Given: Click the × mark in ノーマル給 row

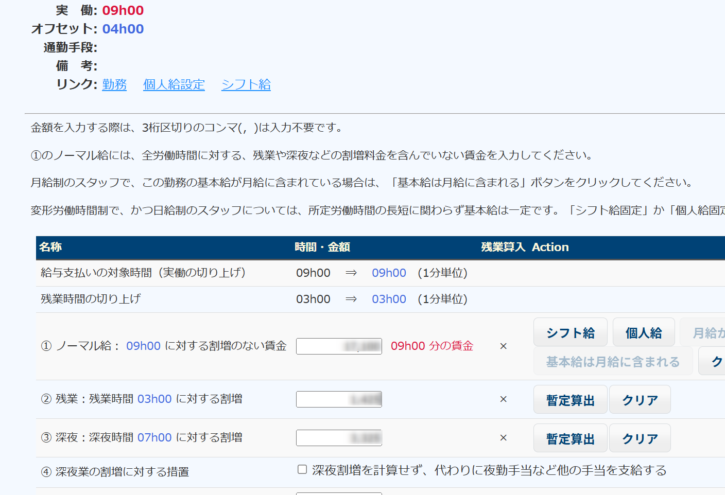Looking at the screenshot, I should [504, 346].
